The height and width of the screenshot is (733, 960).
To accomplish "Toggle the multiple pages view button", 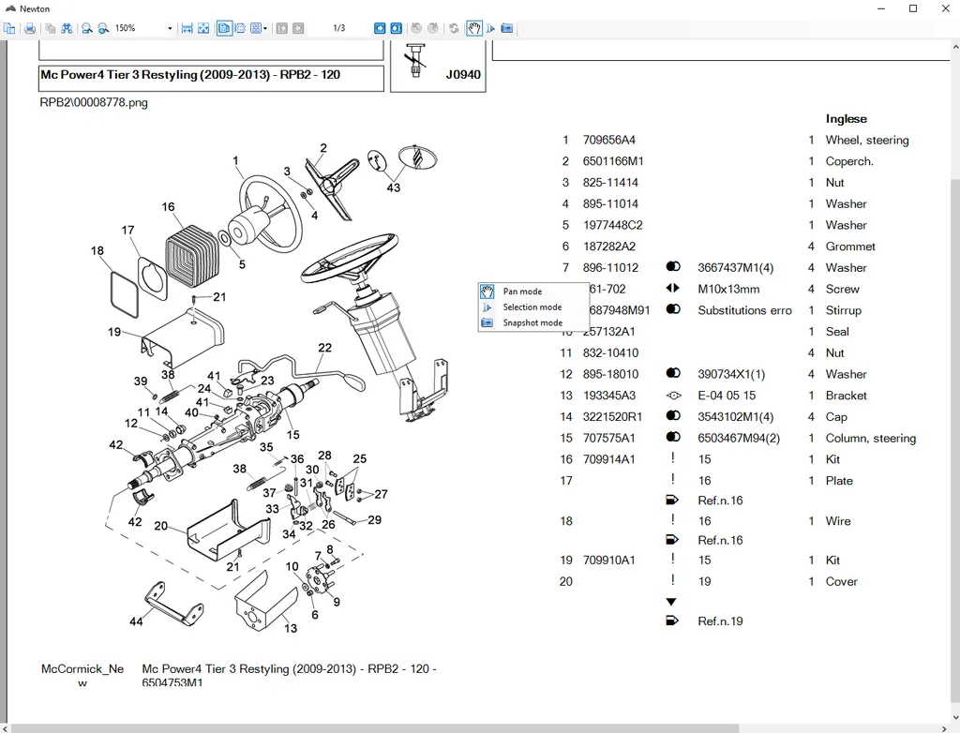I will coord(255,28).
